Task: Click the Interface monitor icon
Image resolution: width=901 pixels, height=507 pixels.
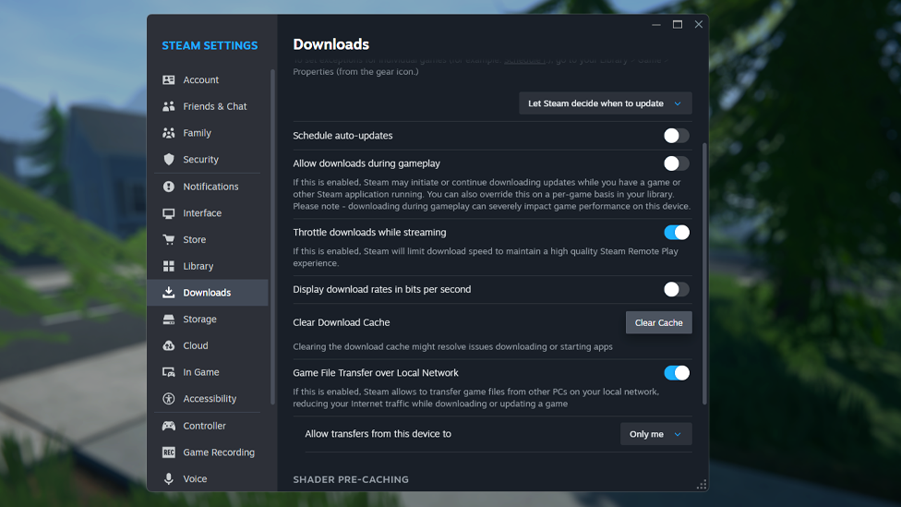Action: [168, 213]
